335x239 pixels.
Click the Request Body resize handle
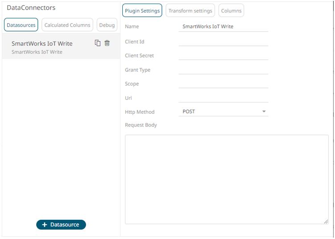(x=326, y=222)
